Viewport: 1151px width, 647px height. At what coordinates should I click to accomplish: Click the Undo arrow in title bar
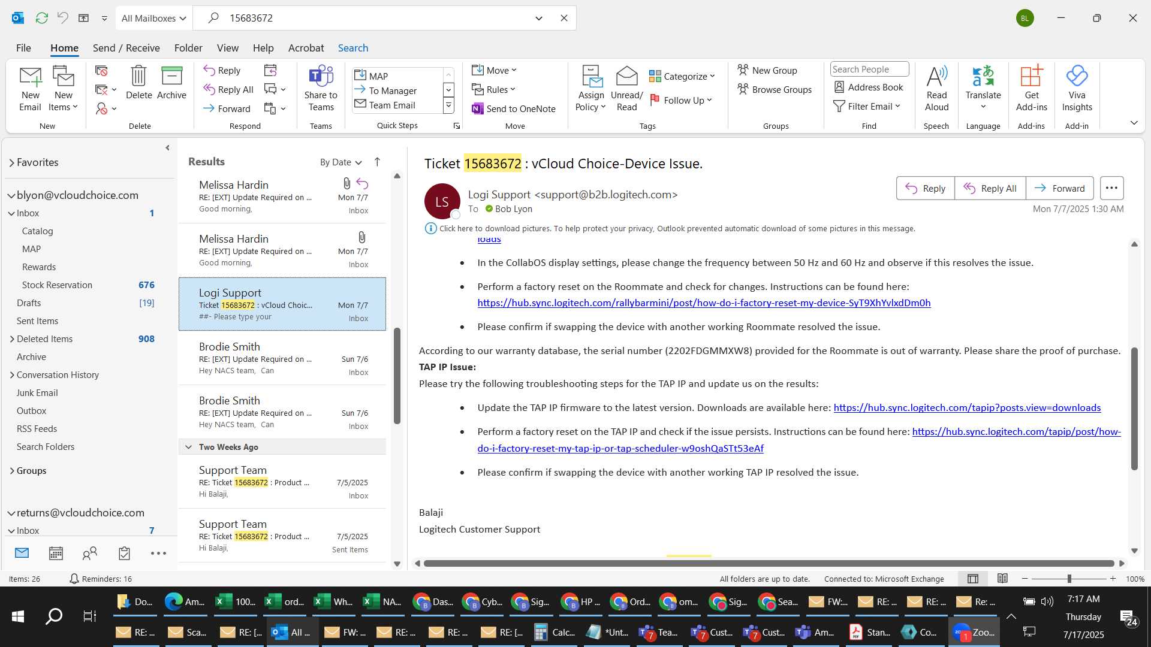[x=62, y=18]
